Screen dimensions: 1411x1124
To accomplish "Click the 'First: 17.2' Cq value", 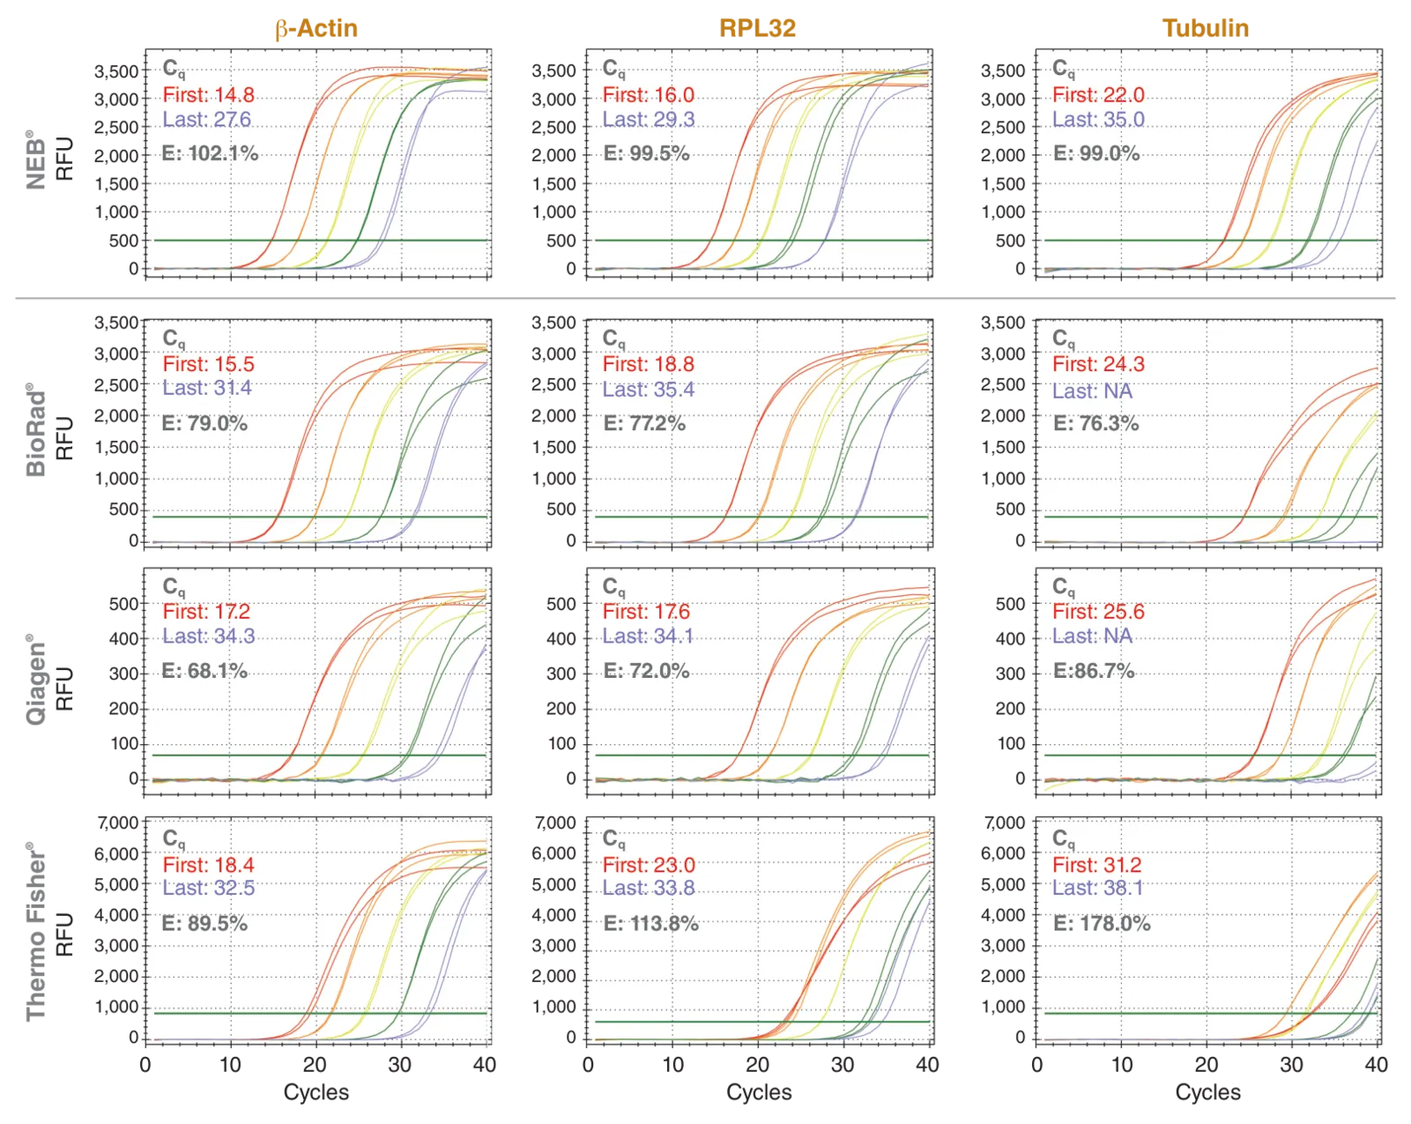I will pyautogui.click(x=206, y=612).
